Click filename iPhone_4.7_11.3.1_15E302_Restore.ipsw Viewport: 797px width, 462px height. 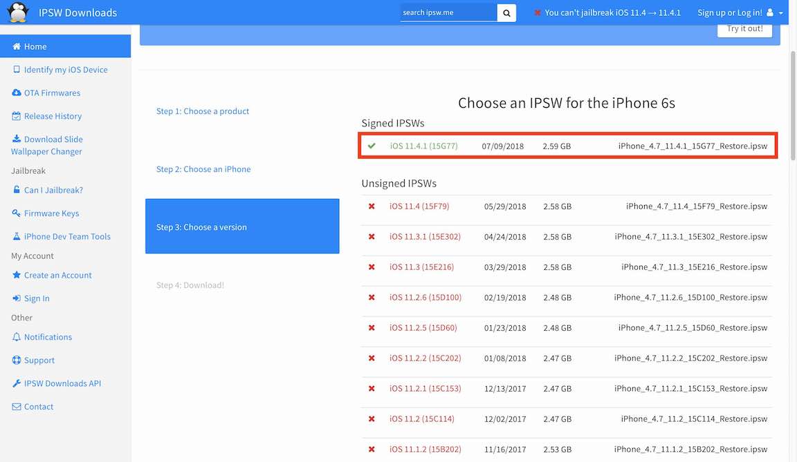690,237
